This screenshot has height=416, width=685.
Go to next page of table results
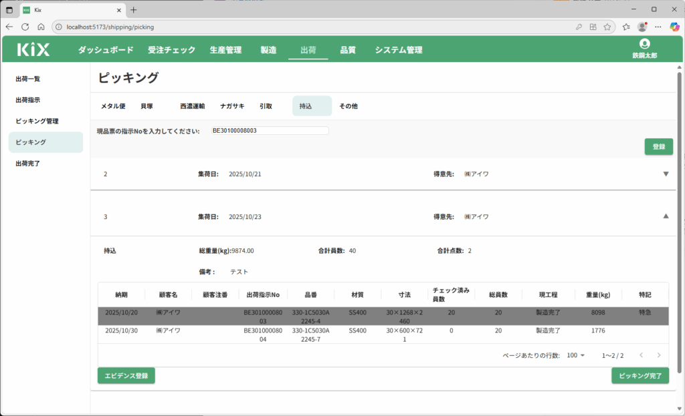point(659,355)
